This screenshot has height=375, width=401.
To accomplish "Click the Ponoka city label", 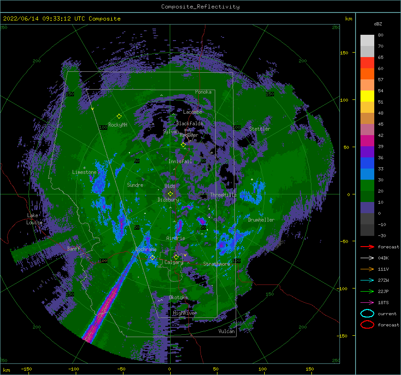I will 203,92.
